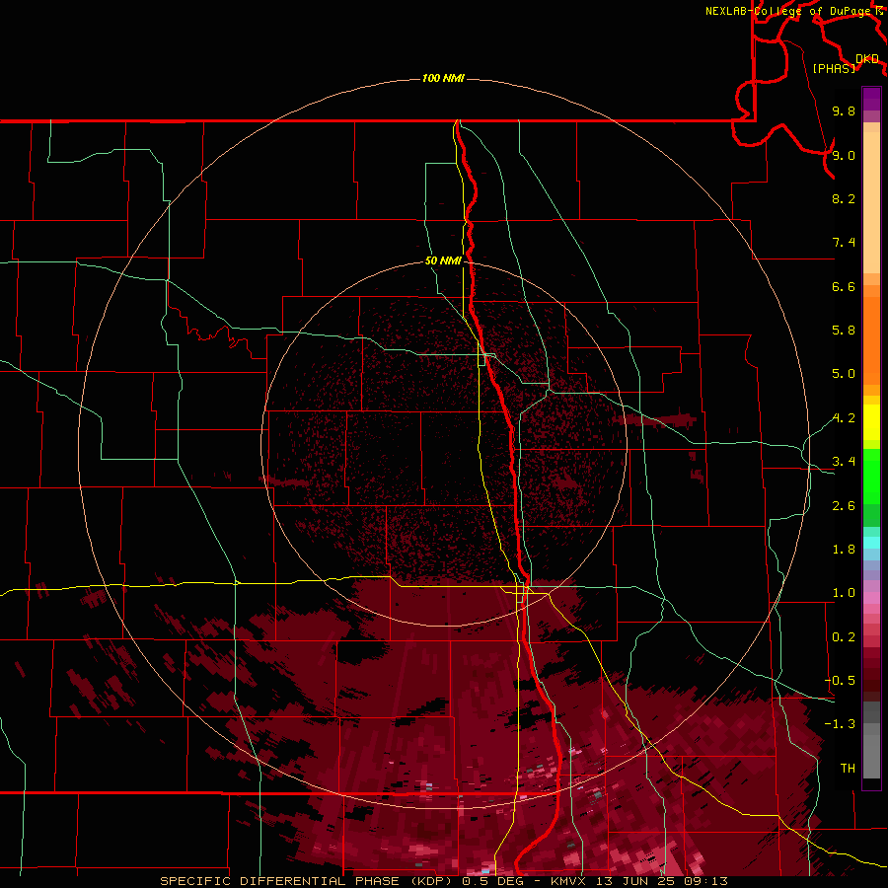Image resolution: width=888 pixels, height=888 pixels.
Task: Click the 100 NMI range ring label
Action: [x=443, y=78]
